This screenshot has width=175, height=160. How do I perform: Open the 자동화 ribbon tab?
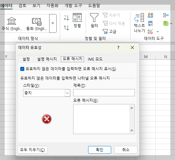pos(52,6)
